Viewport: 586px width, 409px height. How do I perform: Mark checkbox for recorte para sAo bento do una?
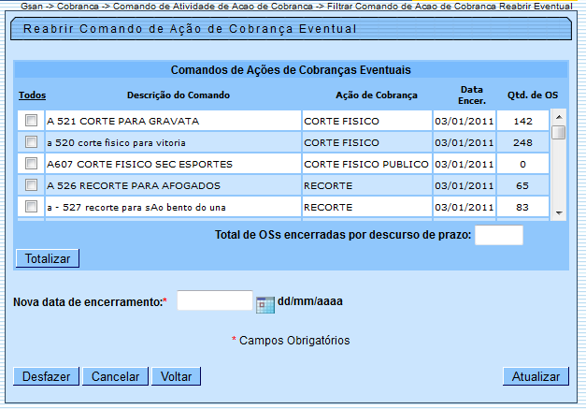tap(32, 206)
